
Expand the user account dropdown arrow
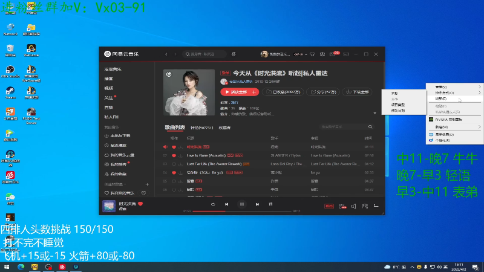(306, 54)
